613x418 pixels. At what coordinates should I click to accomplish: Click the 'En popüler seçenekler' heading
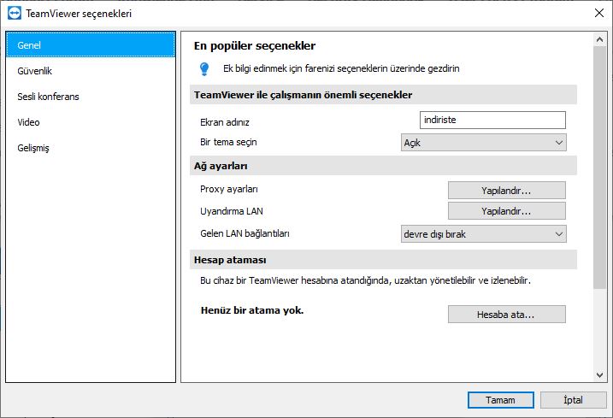click(x=255, y=46)
